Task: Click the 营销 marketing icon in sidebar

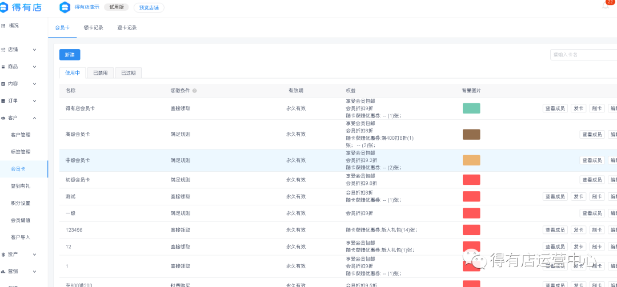Action: click(x=3, y=272)
